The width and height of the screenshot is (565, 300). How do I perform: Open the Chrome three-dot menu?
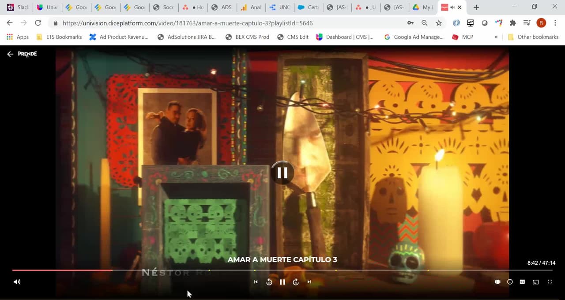[x=555, y=23]
